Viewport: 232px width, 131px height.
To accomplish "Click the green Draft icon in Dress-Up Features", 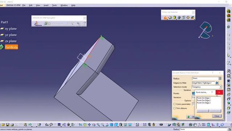I will coord(174,17).
